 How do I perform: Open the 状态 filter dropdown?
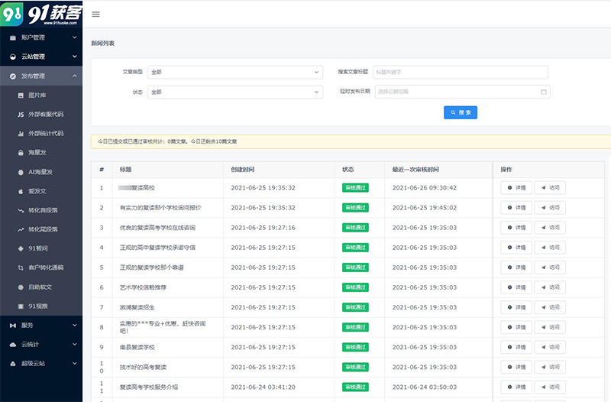click(x=235, y=92)
